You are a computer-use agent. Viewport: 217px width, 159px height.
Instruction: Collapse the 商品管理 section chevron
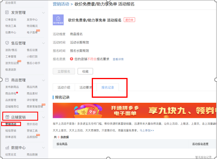[x=44, y=80]
